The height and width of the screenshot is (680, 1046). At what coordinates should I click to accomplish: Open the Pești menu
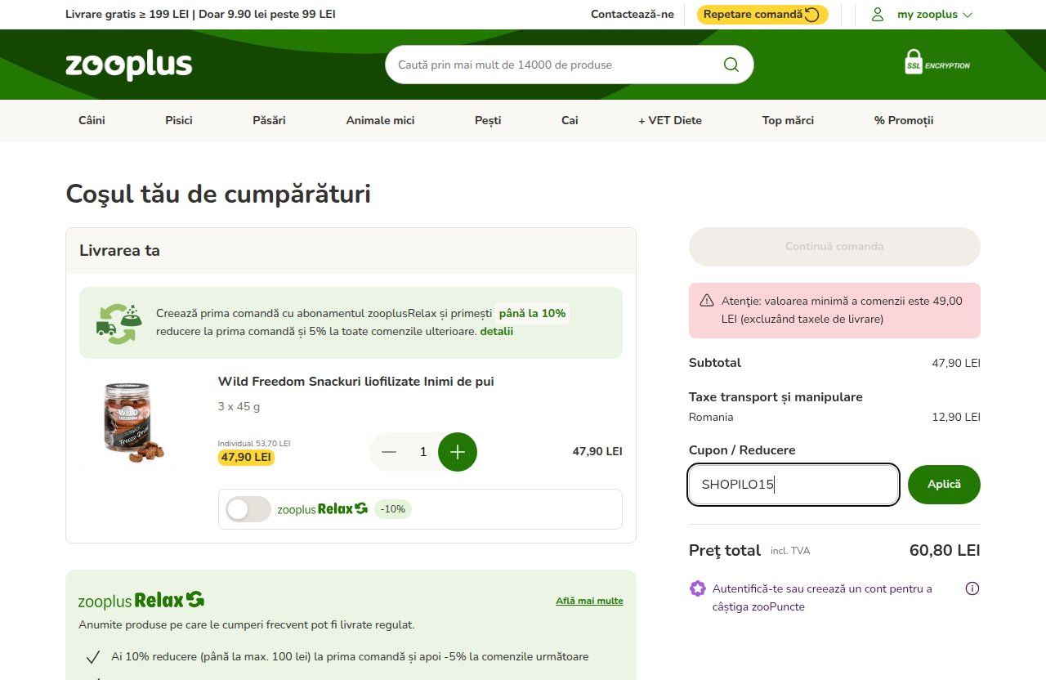coord(488,120)
